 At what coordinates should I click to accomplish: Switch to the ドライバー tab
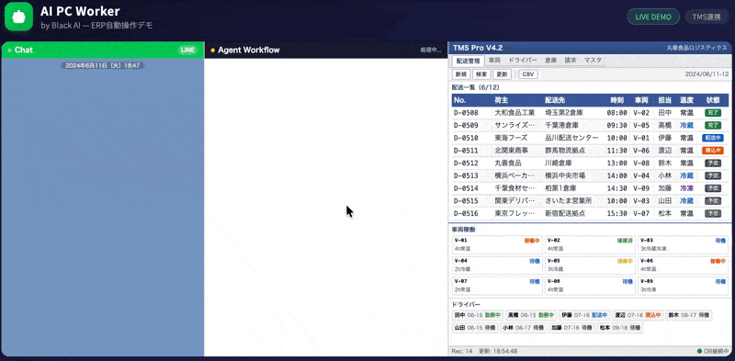523,61
